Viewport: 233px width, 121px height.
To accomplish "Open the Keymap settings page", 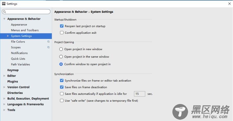I will (x=13, y=70).
